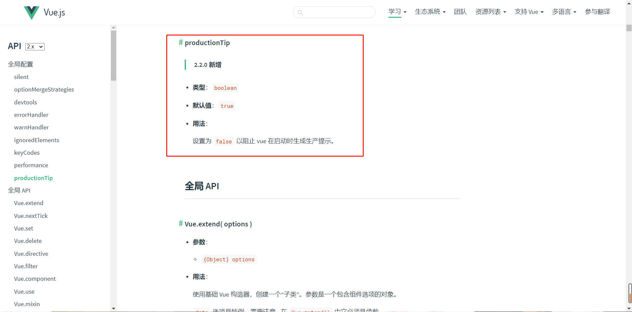Image resolution: width=632 pixels, height=312 pixels.
Task: Select Vue.set in sidebar
Action: pos(24,228)
